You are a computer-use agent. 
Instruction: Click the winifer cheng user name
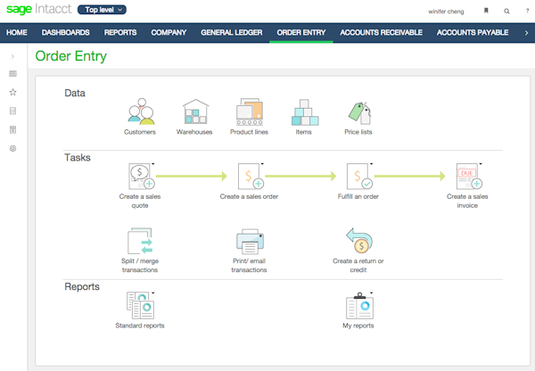[447, 12]
